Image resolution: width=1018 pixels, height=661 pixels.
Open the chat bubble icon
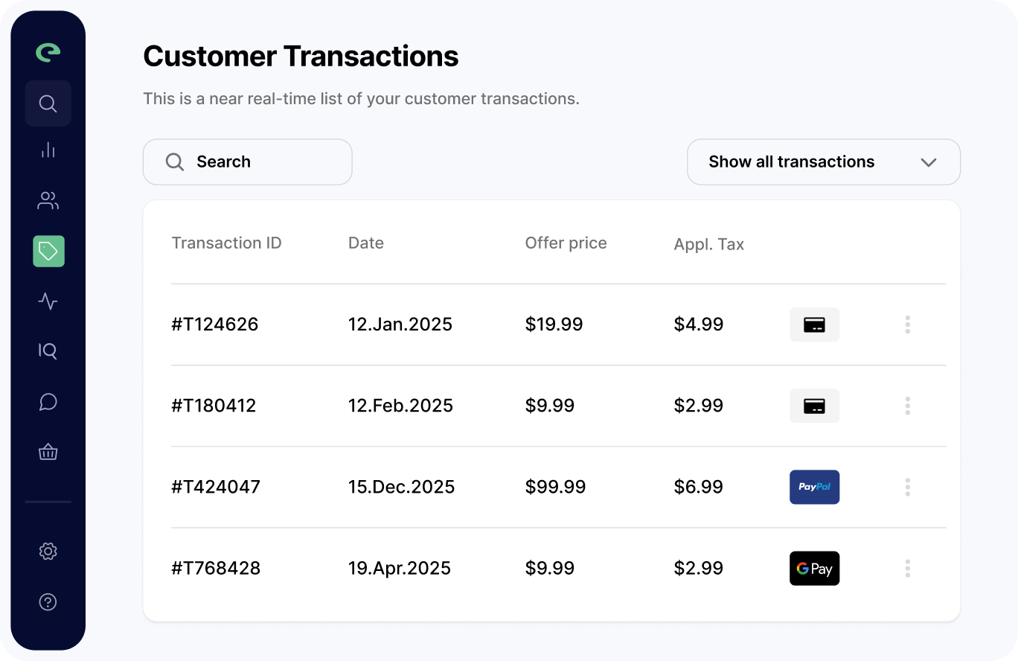click(48, 402)
